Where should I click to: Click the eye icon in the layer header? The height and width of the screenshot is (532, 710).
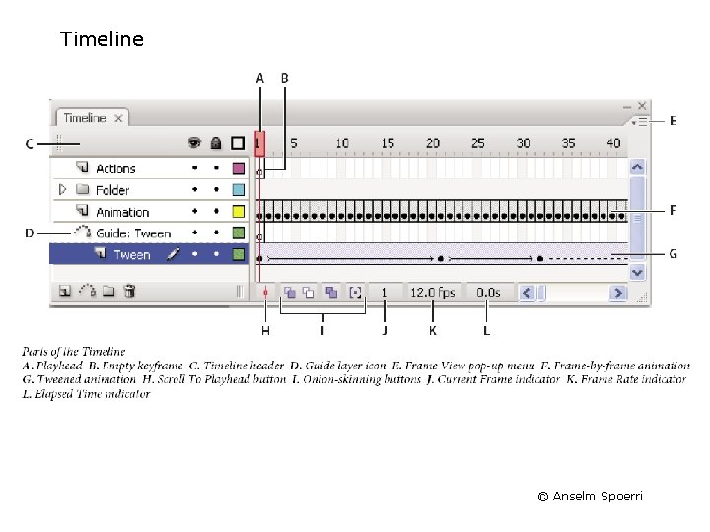194,143
